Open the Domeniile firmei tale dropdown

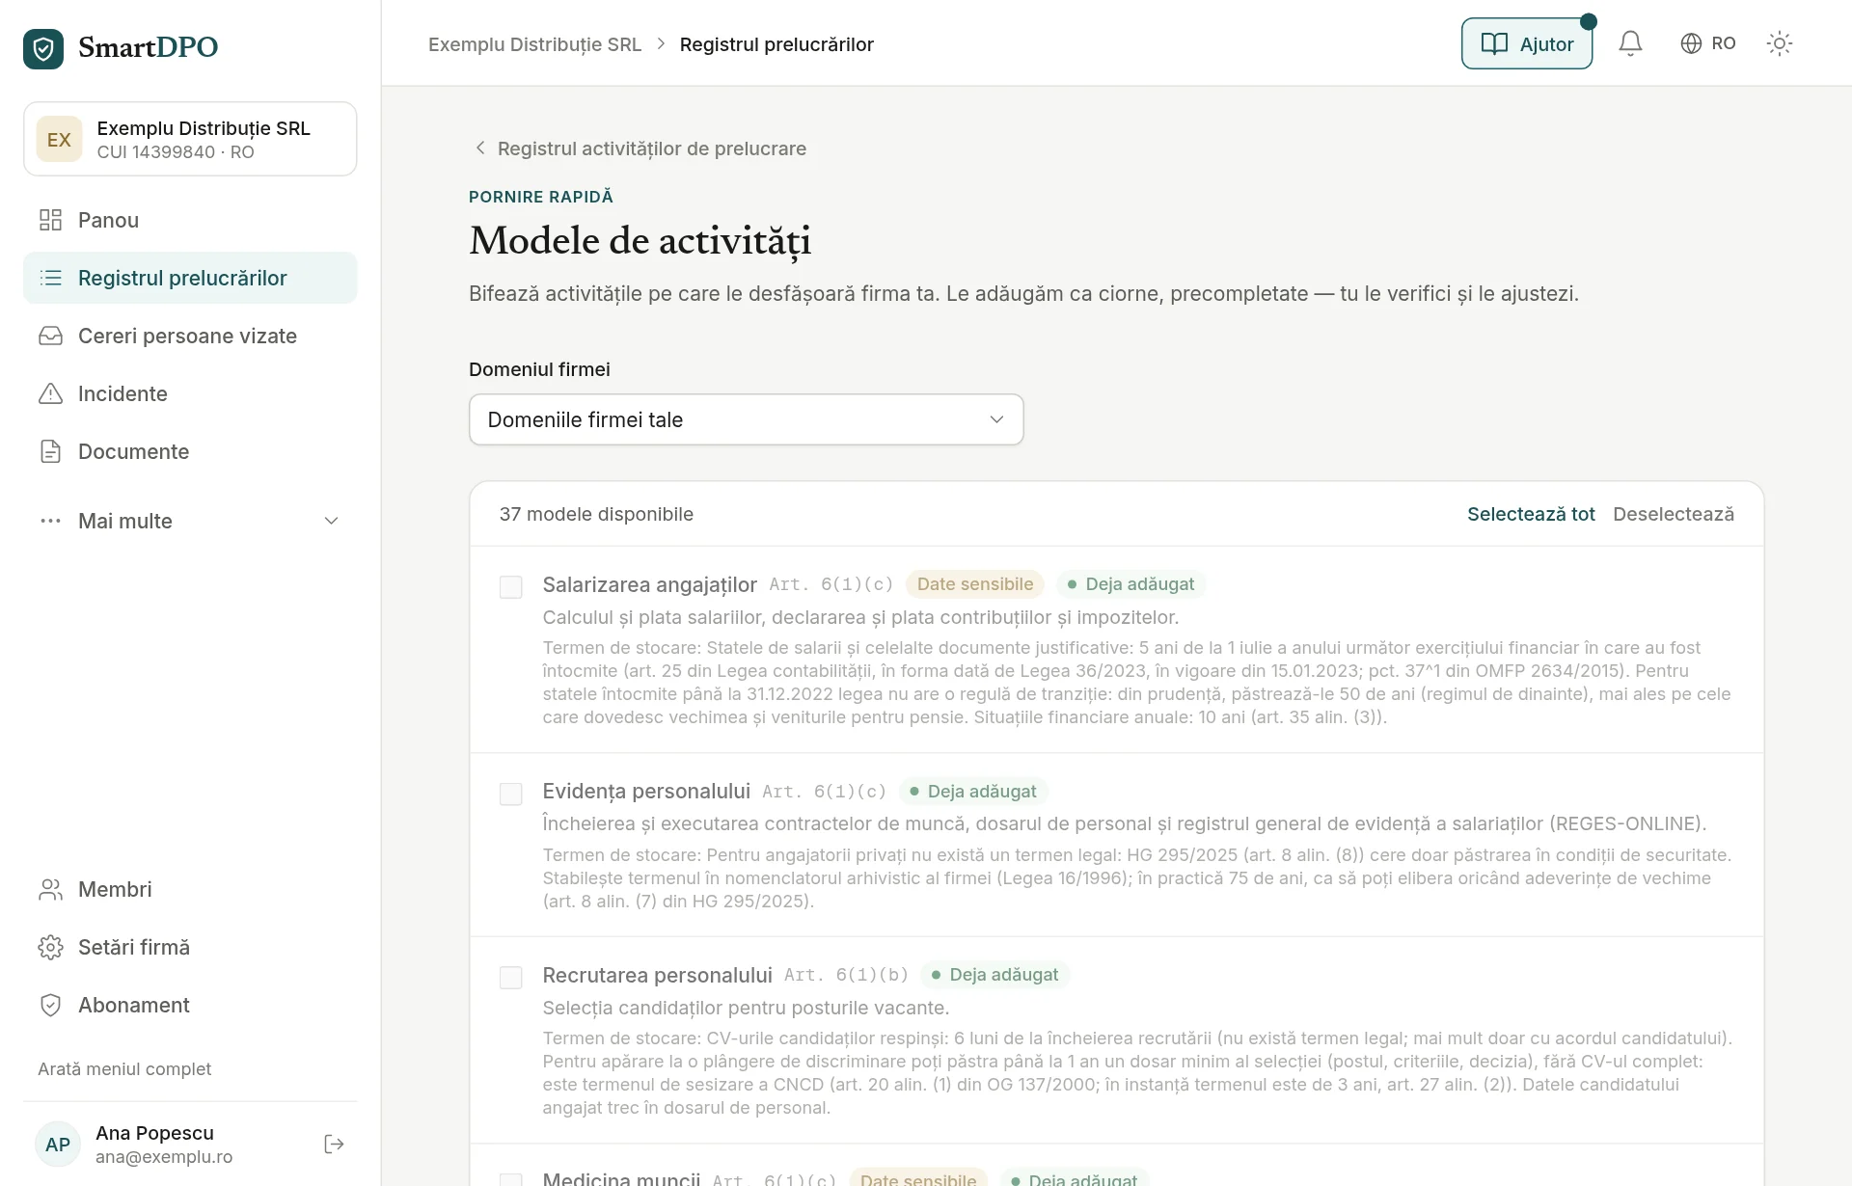(746, 419)
